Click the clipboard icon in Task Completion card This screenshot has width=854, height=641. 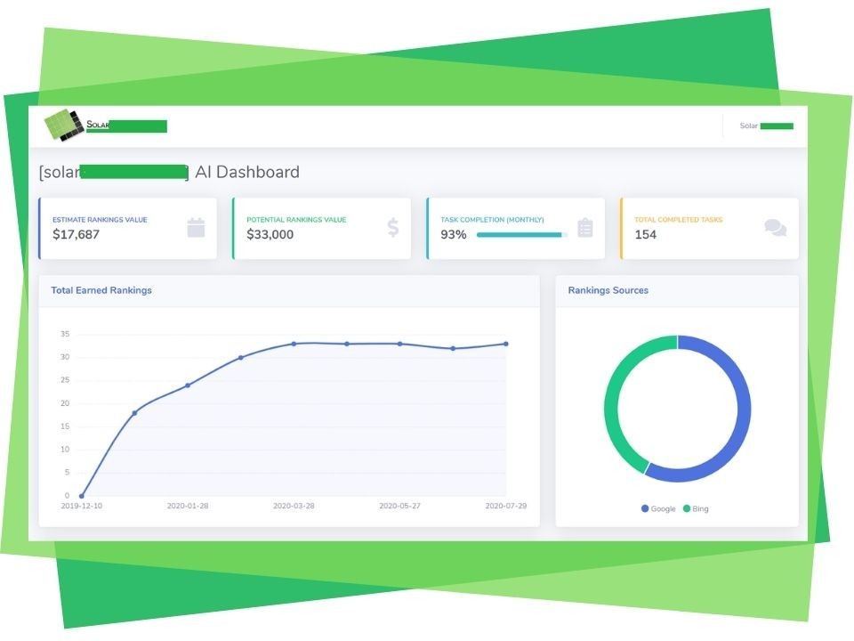point(585,227)
